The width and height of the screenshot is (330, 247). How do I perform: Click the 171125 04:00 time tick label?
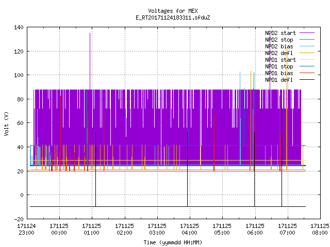click(189, 230)
